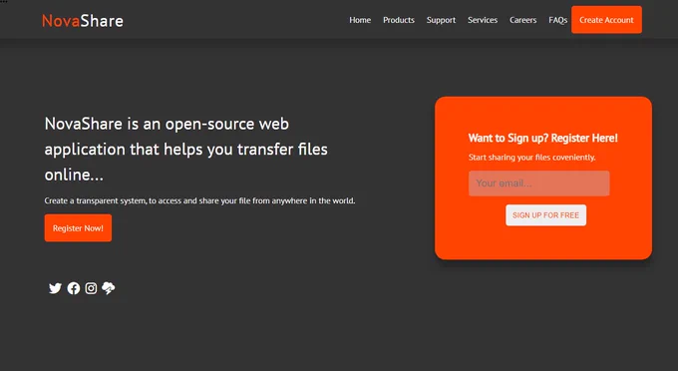Go to the Home nav item
This screenshot has width=678, height=371.
[360, 20]
